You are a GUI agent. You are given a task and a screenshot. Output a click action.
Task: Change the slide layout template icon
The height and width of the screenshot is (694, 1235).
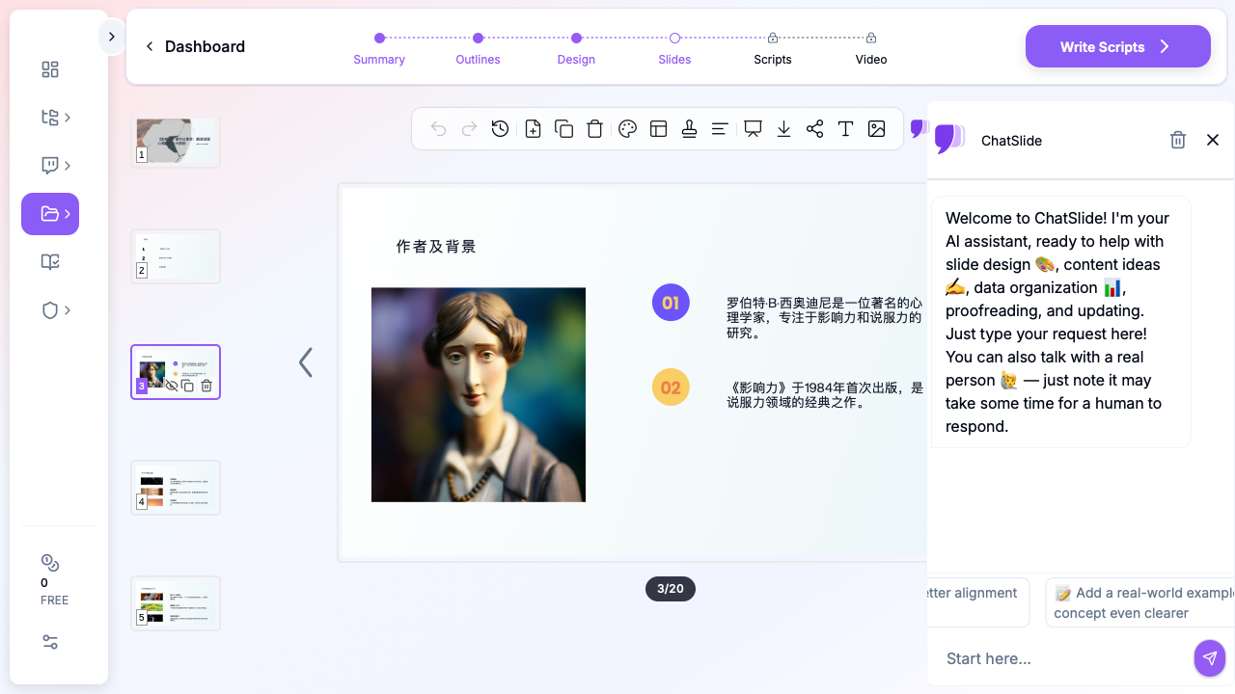click(659, 129)
